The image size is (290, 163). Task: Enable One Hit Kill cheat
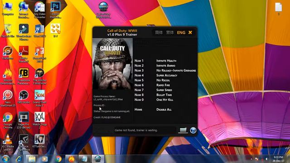point(164,100)
